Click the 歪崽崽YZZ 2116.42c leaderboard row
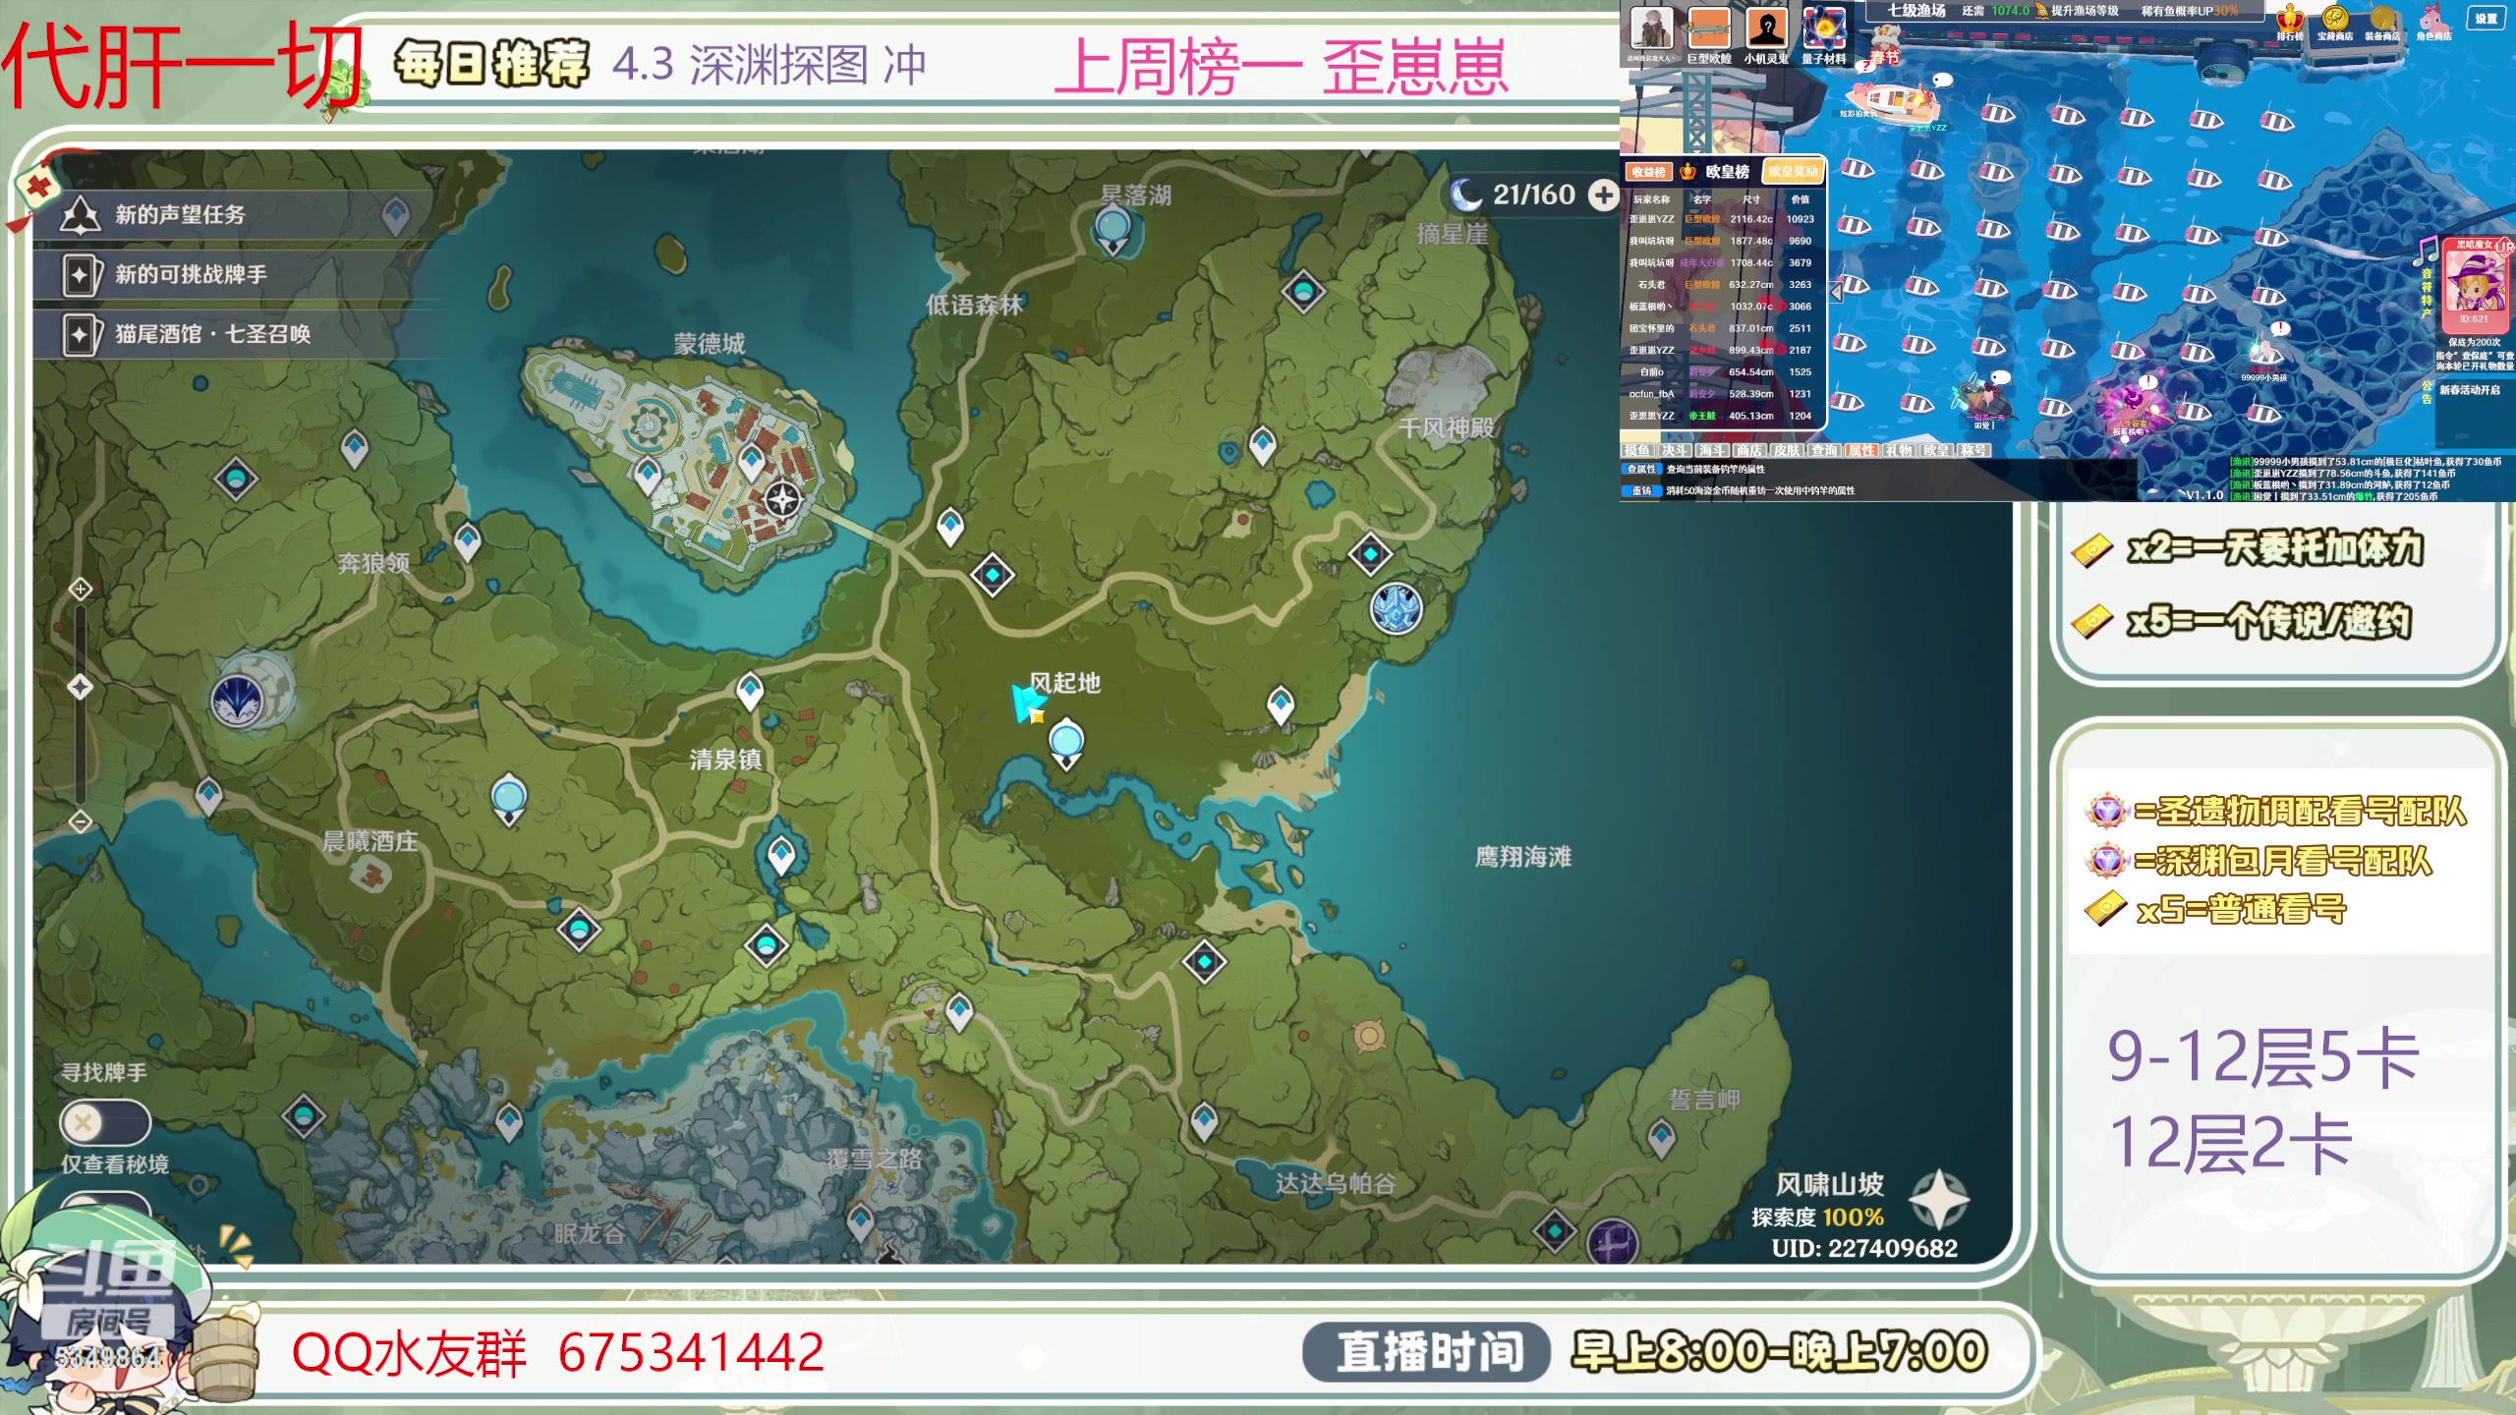2516x1415 pixels. coord(1722,219)
